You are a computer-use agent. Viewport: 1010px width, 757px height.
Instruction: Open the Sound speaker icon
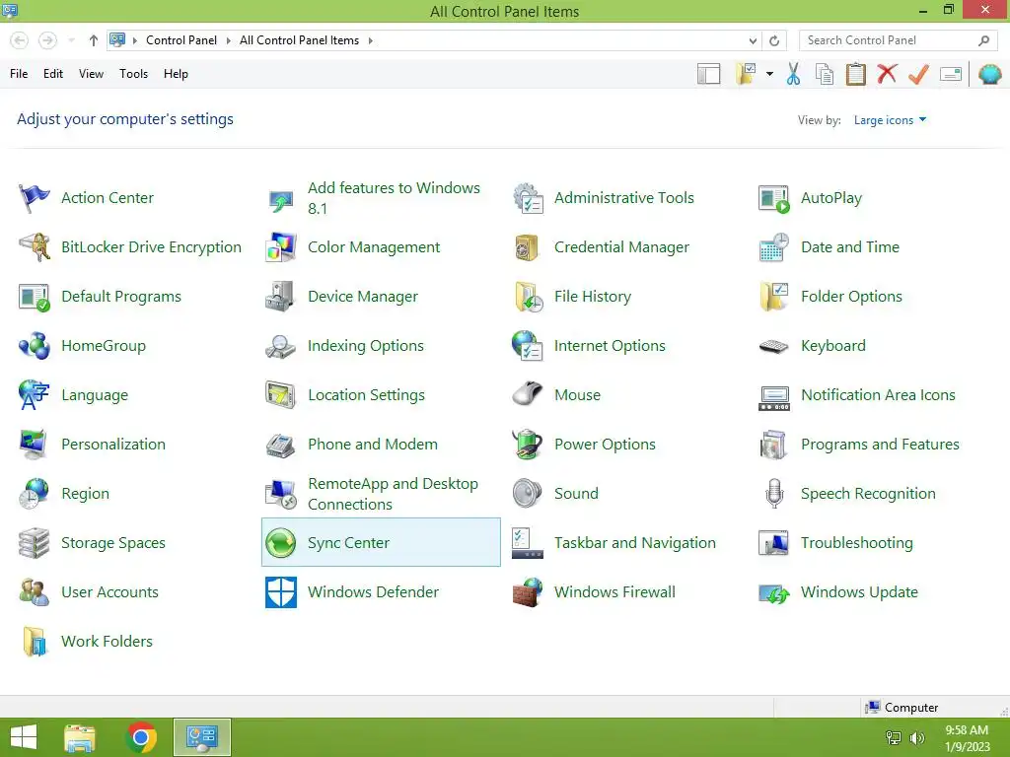click(528, 493)
